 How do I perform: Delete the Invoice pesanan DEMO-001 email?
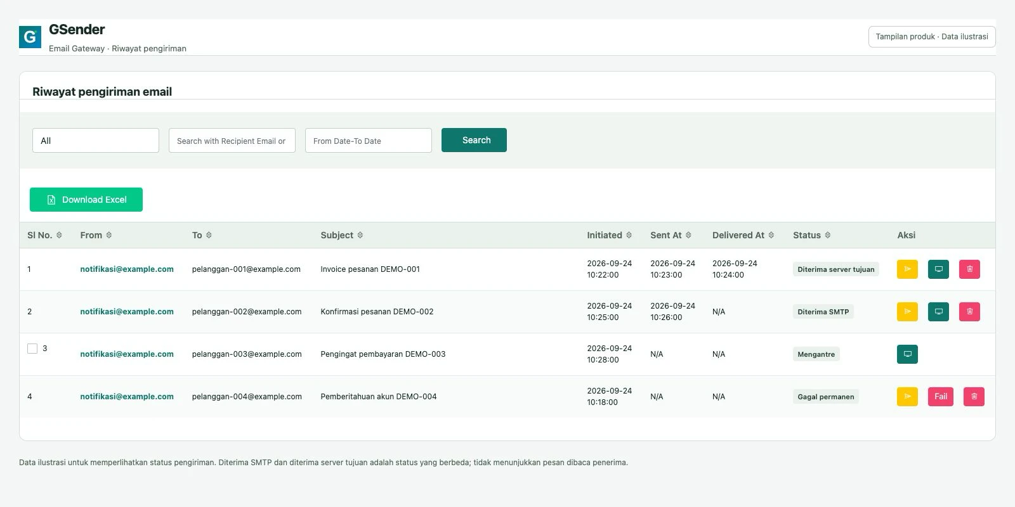(x=969, y=269)
